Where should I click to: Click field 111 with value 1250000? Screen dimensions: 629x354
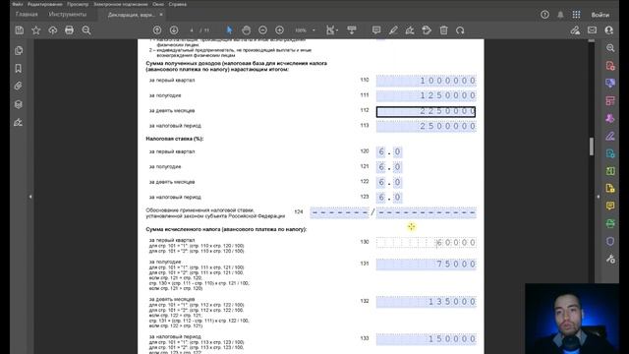[426, 95]
